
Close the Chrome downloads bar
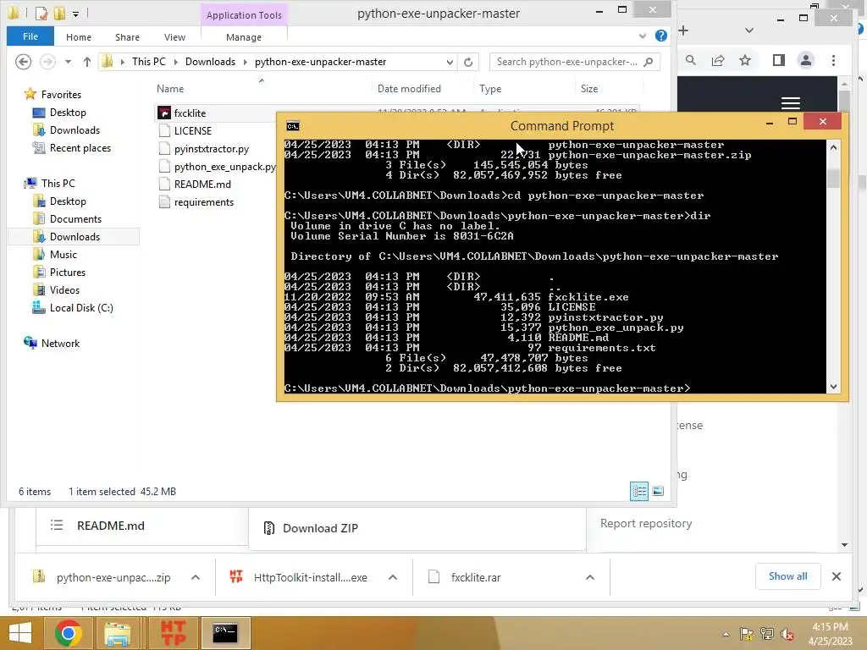(836, 576)
